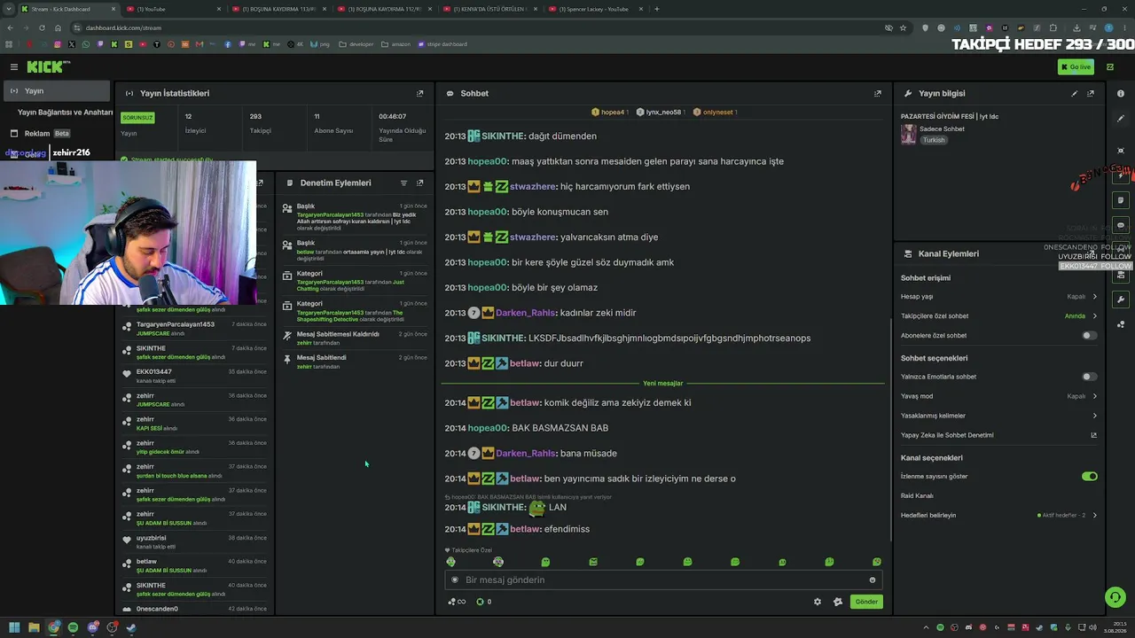
Task: Pop out the Sohbet chat panel
Action: pos(878,93)
